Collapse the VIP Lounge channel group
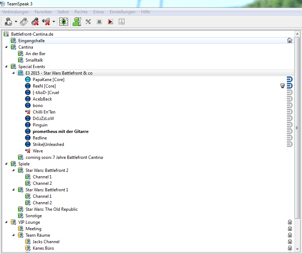This screenshot has height=254, width=302. tap(6, 222)
